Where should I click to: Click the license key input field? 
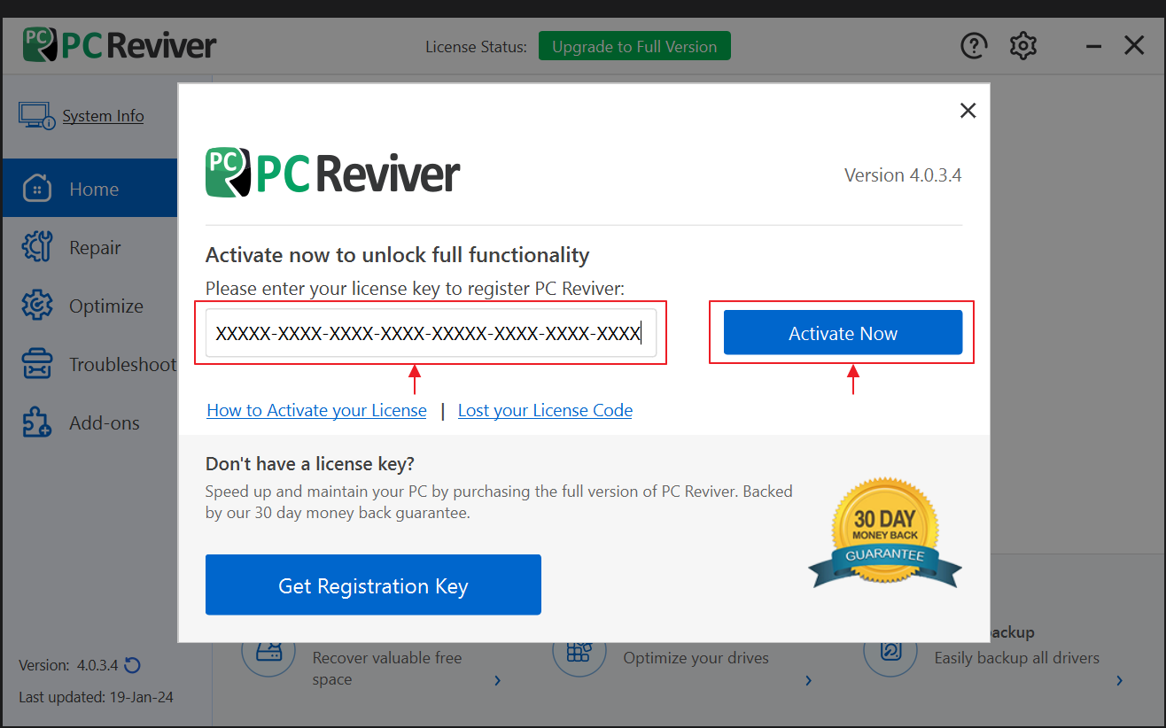pos(431,333)
